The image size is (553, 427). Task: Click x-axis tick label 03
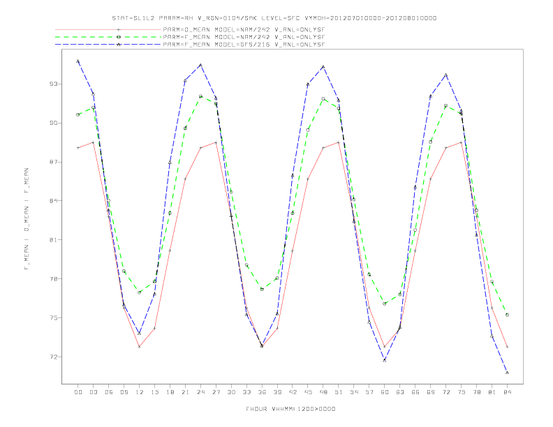click(93, 392)
